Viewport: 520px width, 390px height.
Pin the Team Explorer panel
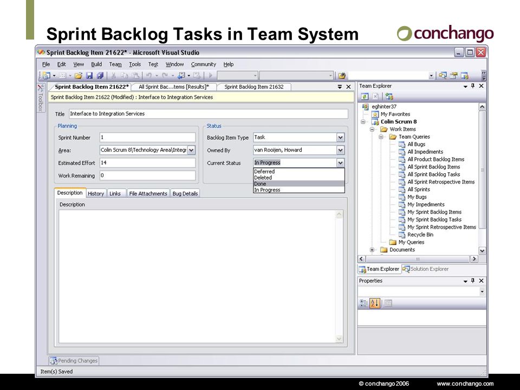tap(473, 86)
